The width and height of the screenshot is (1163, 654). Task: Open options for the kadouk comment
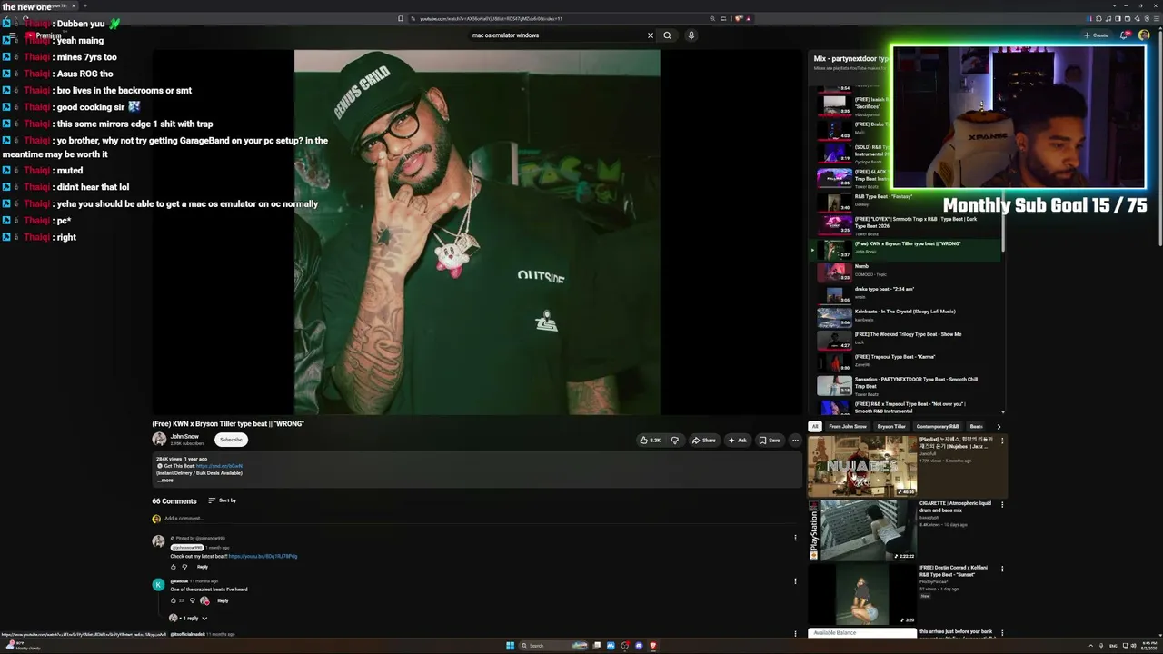[795, 581]
